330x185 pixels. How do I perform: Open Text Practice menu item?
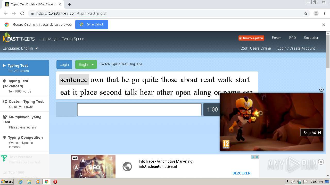coord(24,160)
